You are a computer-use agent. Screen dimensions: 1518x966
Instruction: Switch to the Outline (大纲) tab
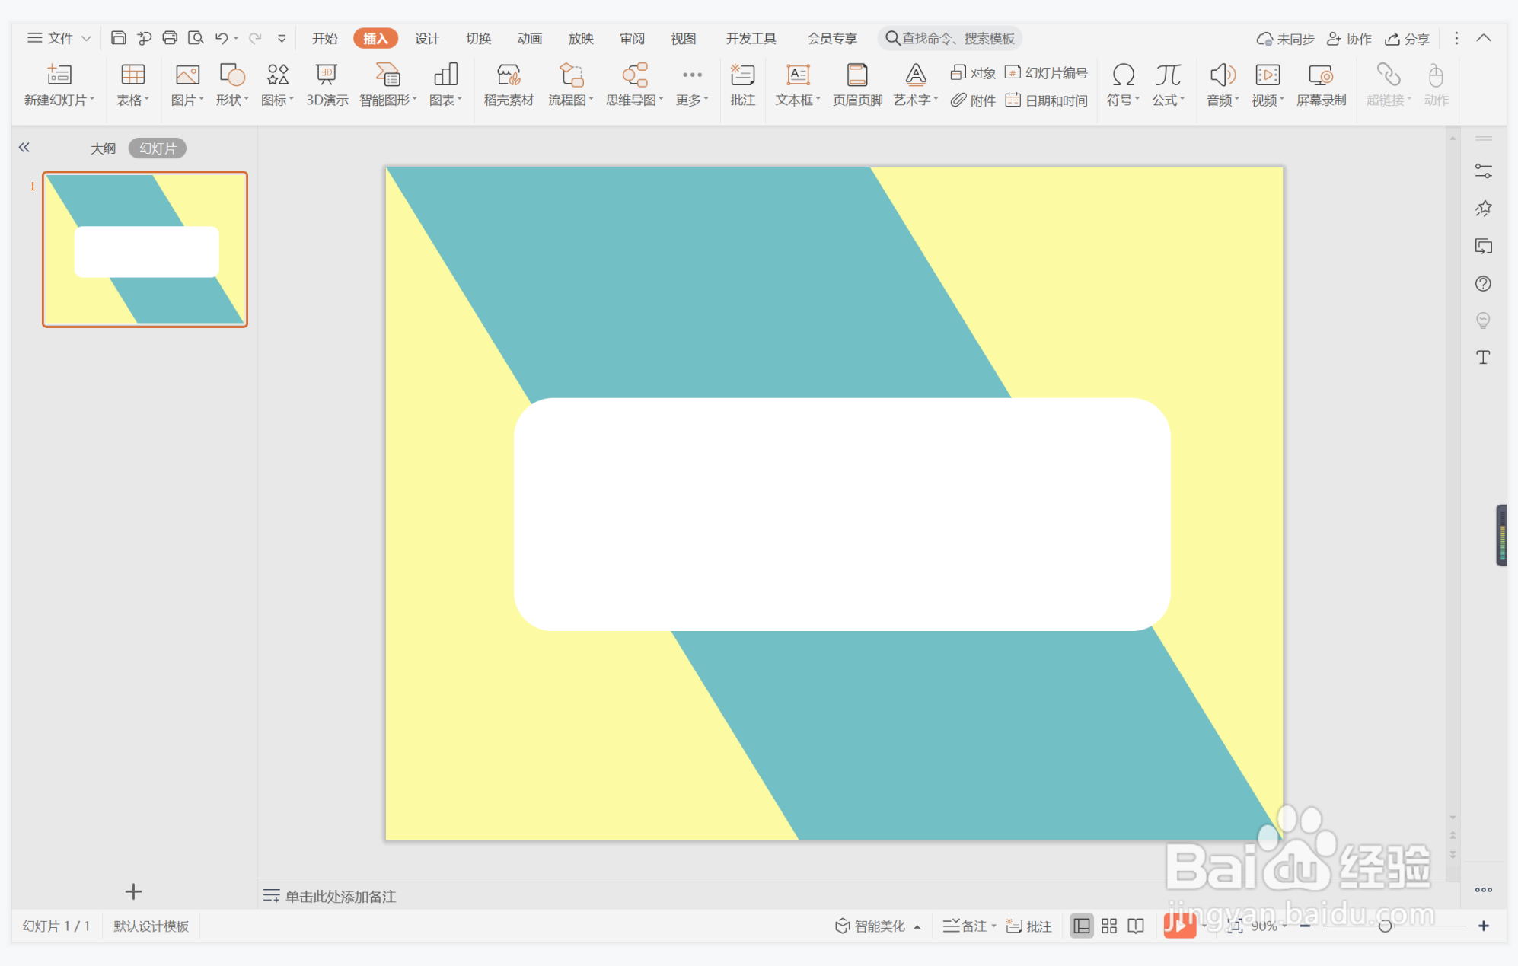coord(104,148)
